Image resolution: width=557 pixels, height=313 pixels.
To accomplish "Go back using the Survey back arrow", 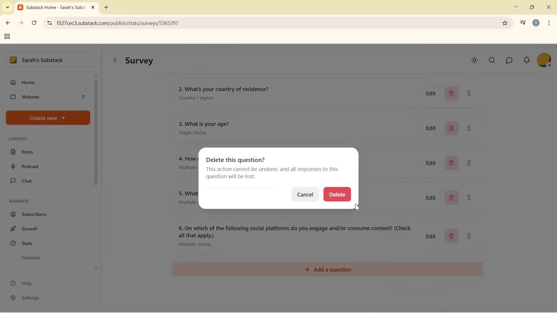I will [x=115, y=60].
